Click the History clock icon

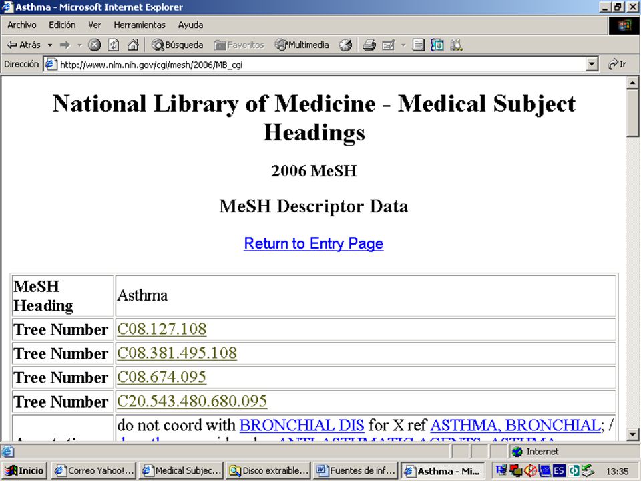(x=345, y=45)
